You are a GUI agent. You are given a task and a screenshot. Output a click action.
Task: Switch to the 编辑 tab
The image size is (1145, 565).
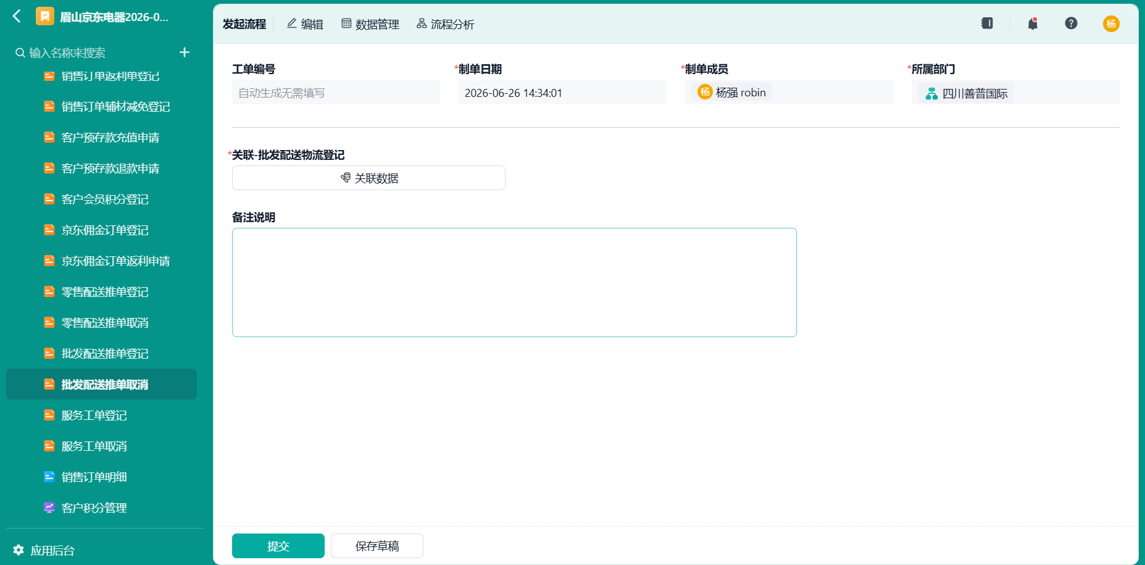305,24
